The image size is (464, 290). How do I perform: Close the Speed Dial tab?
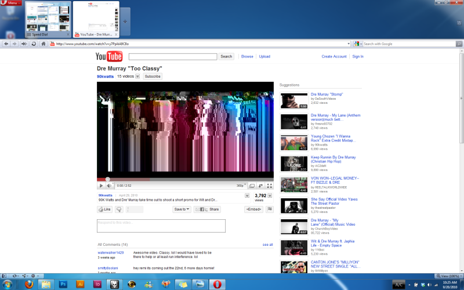click(68, 35)
